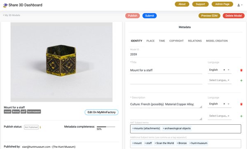Add another title language with plus icon
The height and width of the screenshot is (149, 247).
[x=241, y=81]
